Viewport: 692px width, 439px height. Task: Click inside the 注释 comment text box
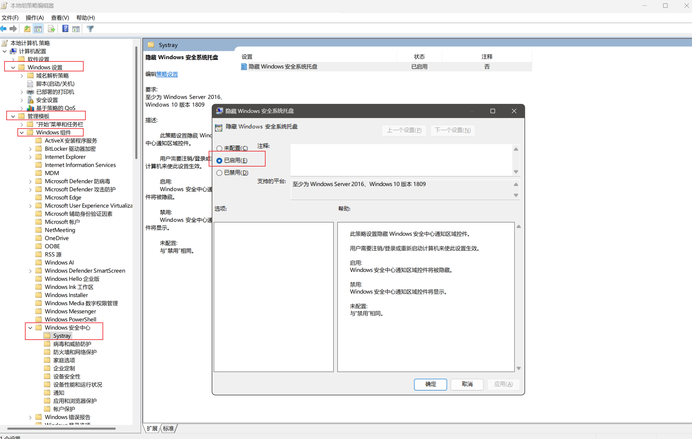401,160
